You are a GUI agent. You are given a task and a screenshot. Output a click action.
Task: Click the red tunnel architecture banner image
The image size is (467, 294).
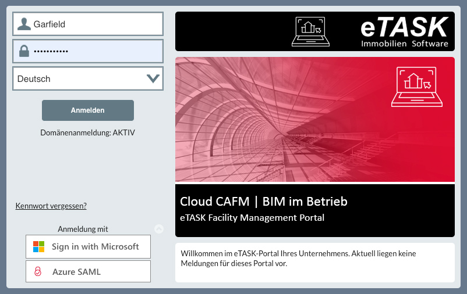pos(315,119)
